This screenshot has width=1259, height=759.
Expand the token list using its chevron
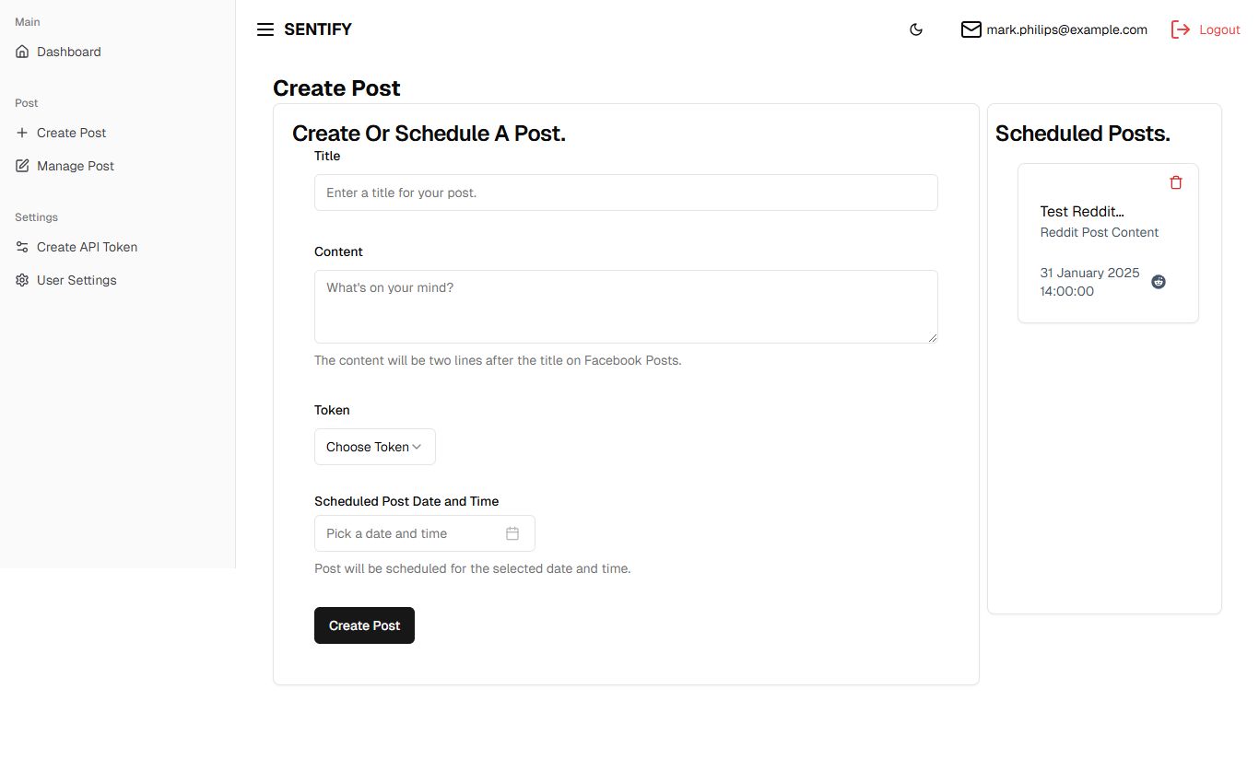[x=417, y=447]
